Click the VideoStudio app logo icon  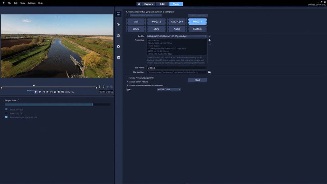pyautogui.click(x=4, y=3)
